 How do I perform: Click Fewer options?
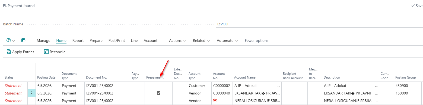click(x=256, y=40)
